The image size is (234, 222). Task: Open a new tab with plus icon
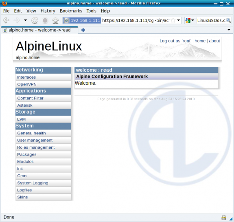[83, 30]
